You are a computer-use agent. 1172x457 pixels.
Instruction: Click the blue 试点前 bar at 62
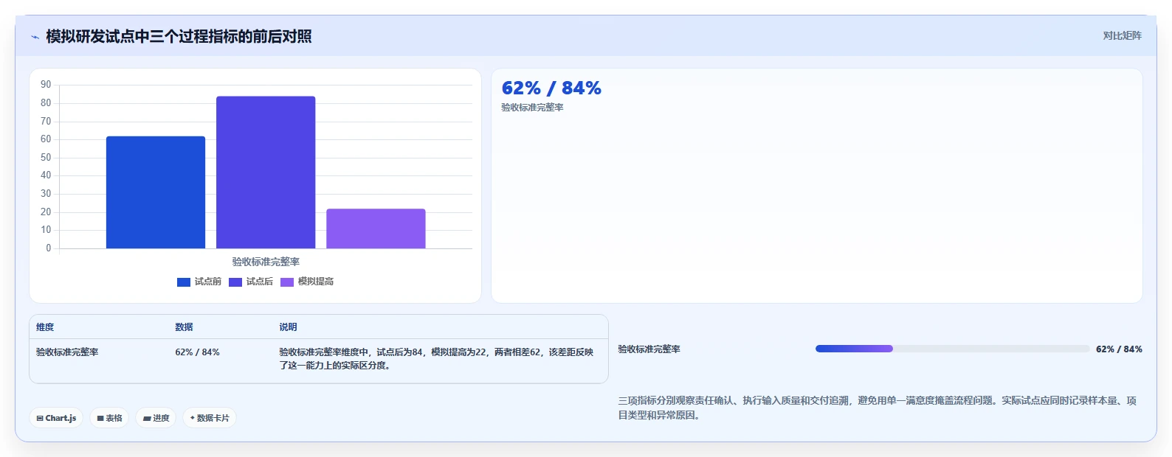coord(156,192)
